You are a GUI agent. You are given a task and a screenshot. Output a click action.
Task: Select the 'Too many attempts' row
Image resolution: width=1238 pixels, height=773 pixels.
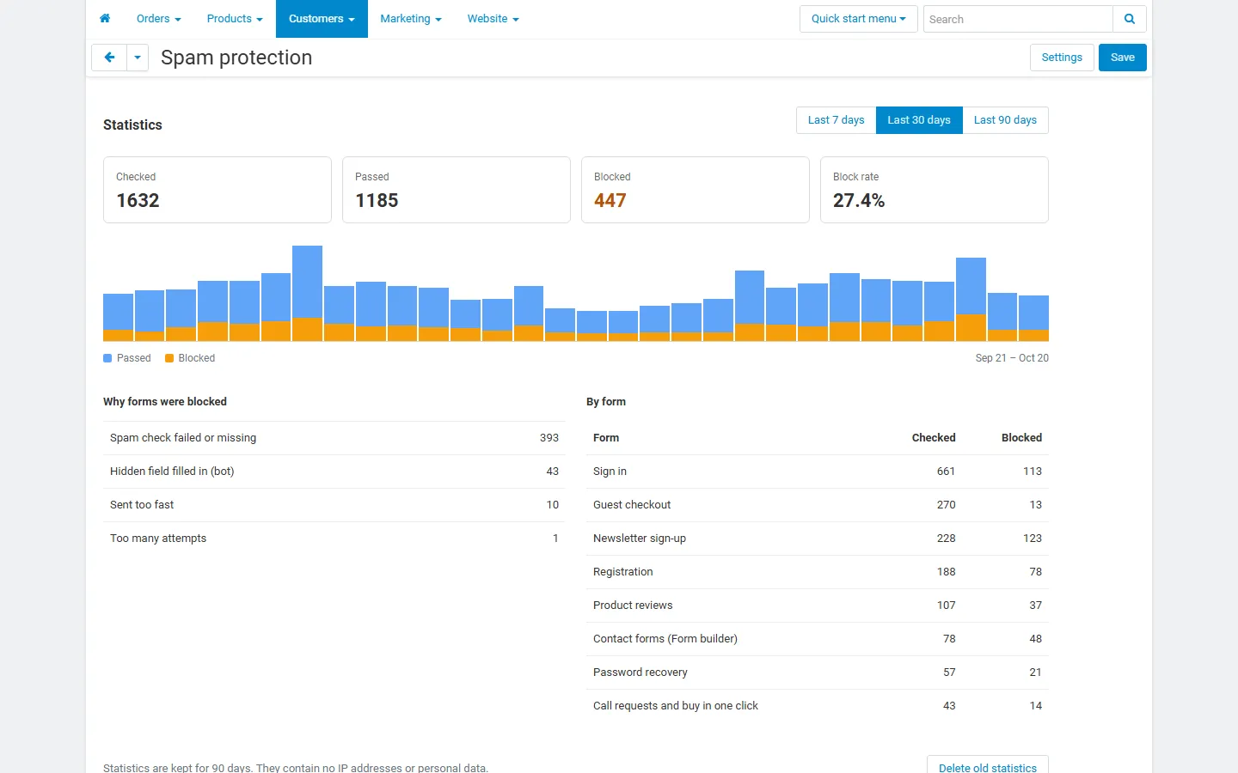click(x=334, y=539)
